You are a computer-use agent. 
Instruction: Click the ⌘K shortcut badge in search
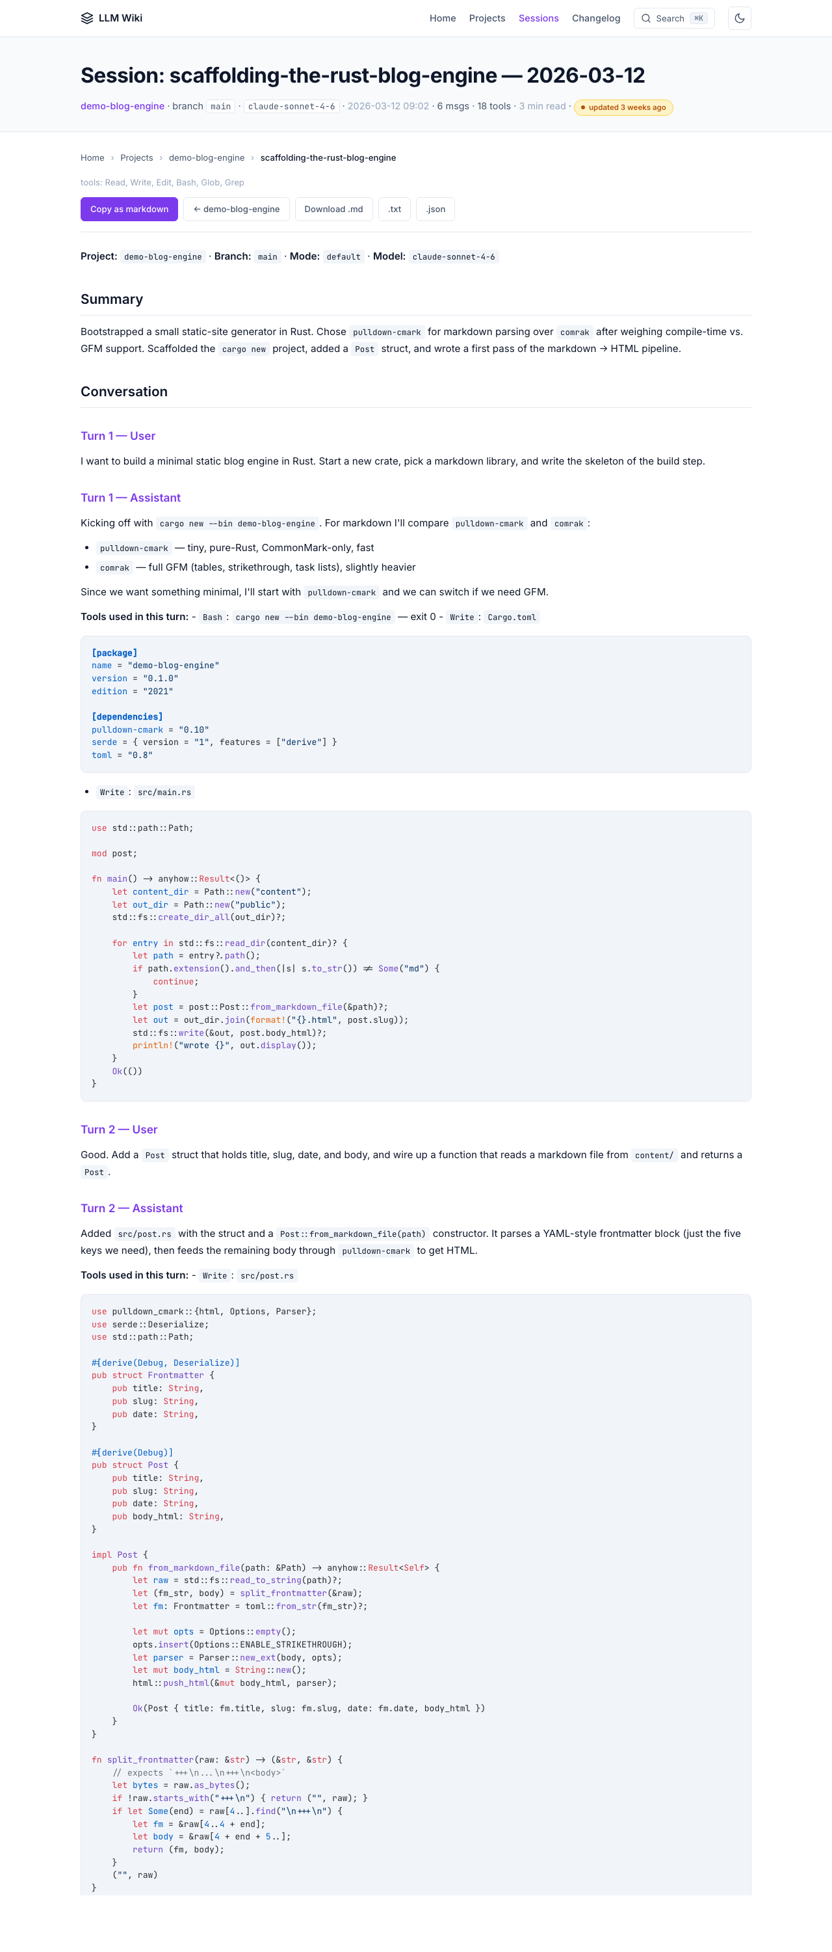pos(698,18)
